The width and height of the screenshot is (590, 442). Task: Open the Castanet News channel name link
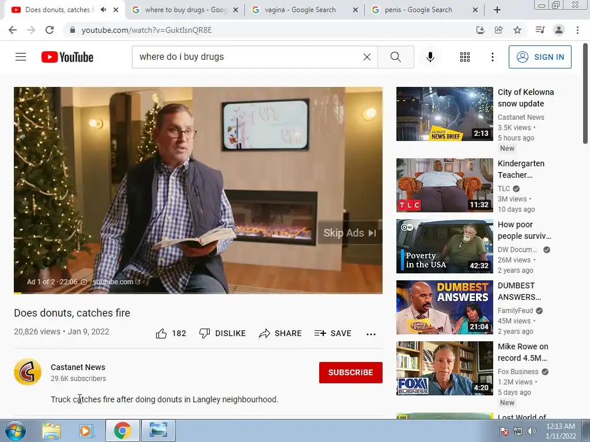coord(78,367)
